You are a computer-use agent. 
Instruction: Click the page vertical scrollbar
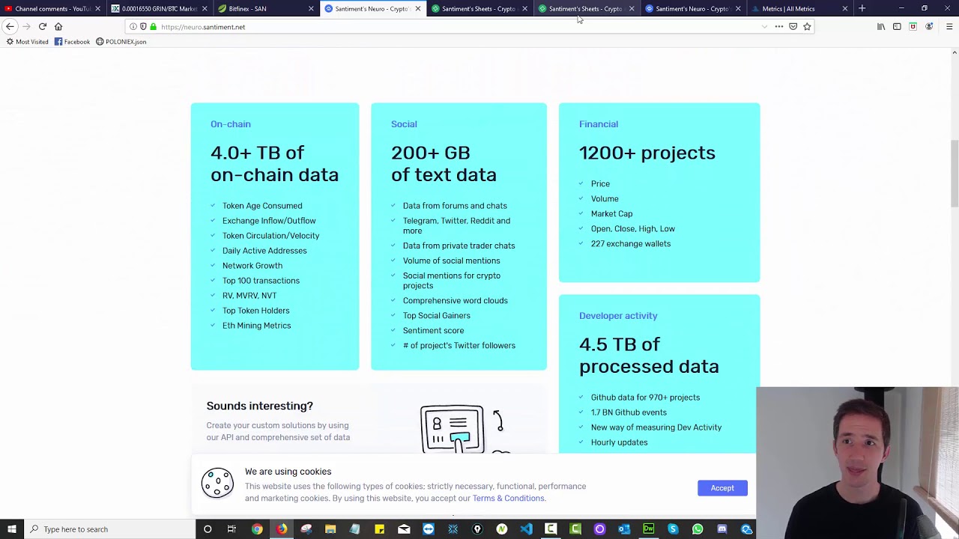pos(954,174)
